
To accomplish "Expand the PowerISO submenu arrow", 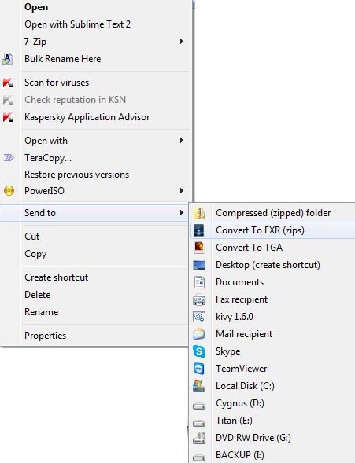I will tap(182, 191).
